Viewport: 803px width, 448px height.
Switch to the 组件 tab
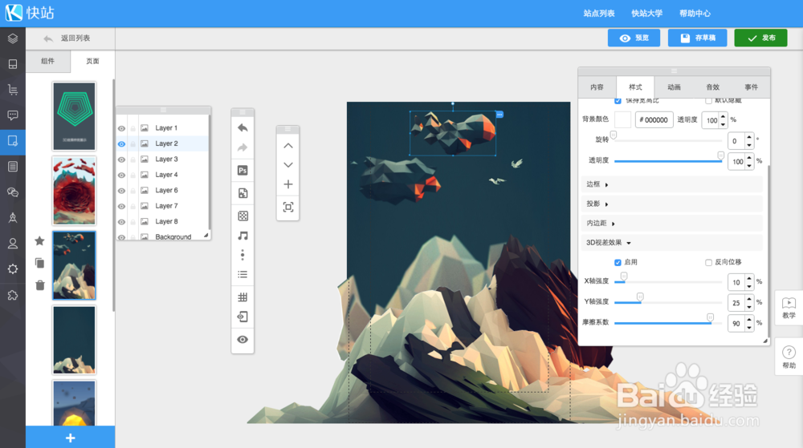pyautogui.click(x=47, y=61)
